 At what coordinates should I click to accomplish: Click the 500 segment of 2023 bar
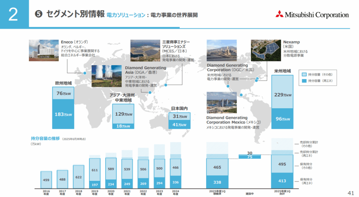tap(160, 168)
